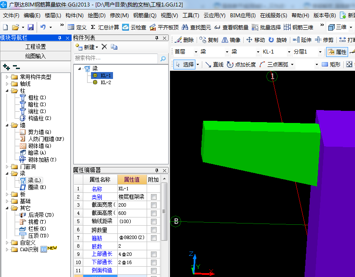
Task: Select 三点画弧 three-point arc tool
Action: [274, 65]
